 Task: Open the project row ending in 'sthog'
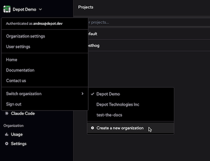[x=149, y=46]
